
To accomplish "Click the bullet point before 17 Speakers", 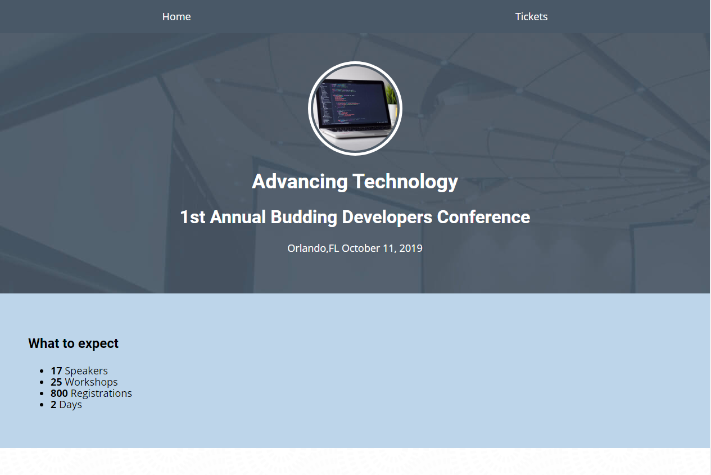I will [x=42, y=371].
